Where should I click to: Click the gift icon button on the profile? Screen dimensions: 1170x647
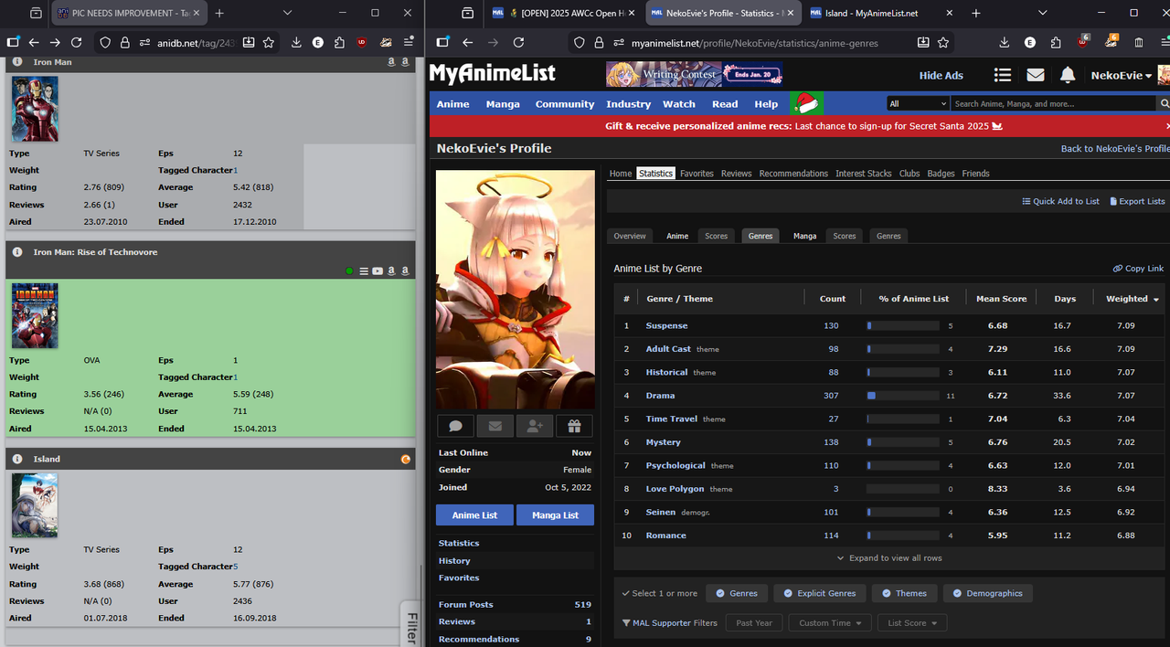574,425
